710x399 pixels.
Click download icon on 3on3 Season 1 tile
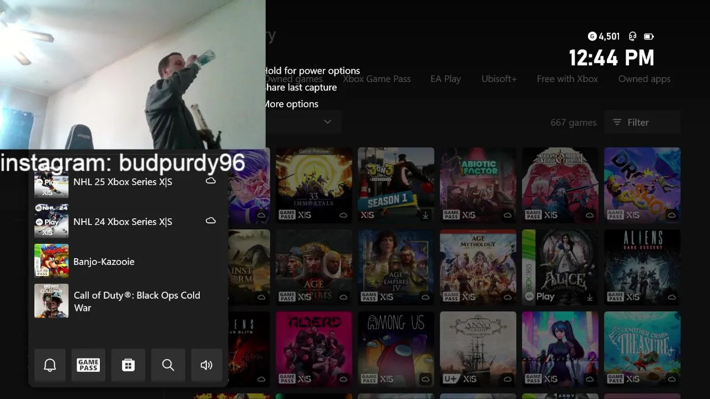click(425, 216)
